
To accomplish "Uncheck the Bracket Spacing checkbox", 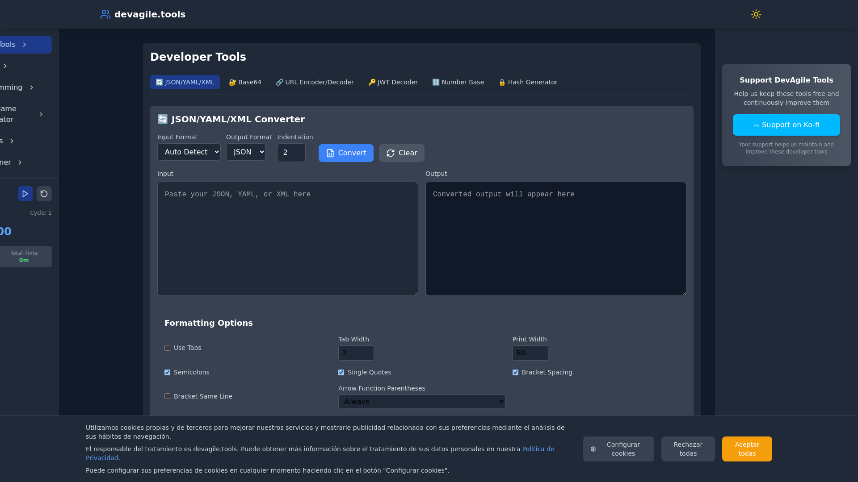I will click(x=516, y=373).
